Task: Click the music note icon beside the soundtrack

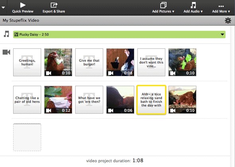Action: pyautogui.click(x=6, y=34)
